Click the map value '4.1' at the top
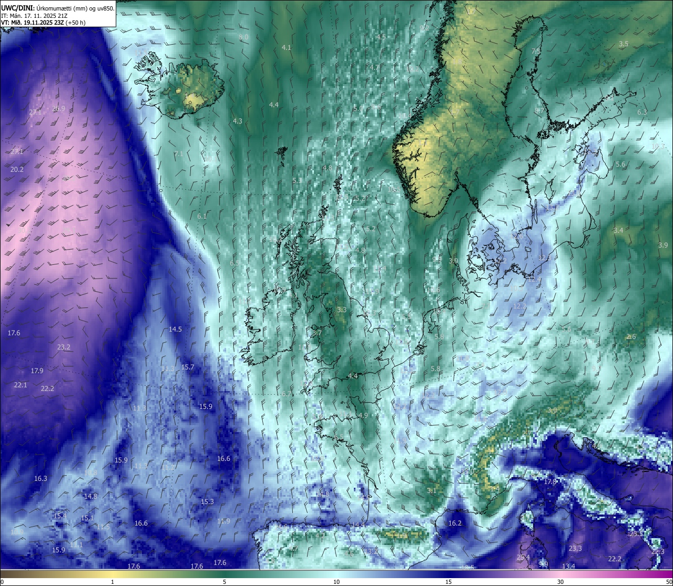673x586 pixels. 286,48
